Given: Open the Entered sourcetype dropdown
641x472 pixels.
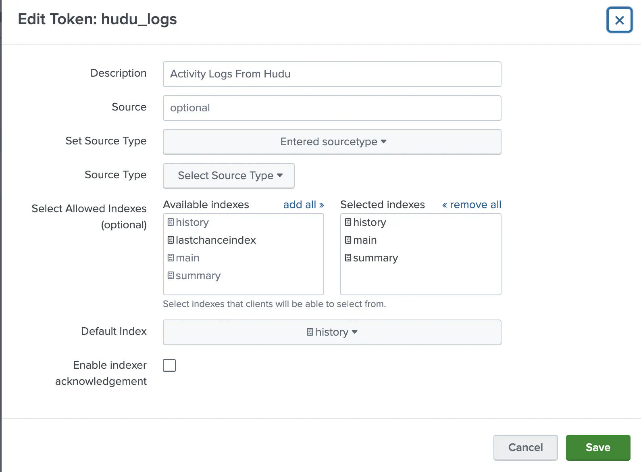Looking at the screenshot, I should (332, 142).
